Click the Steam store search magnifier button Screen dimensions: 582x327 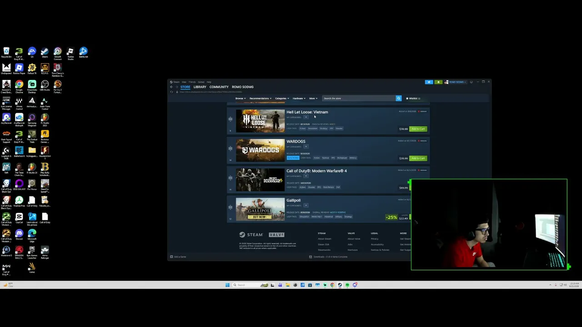click(x=399, y=98)
